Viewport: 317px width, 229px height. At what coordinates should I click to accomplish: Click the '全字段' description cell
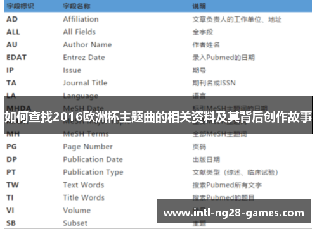[203, 32]
